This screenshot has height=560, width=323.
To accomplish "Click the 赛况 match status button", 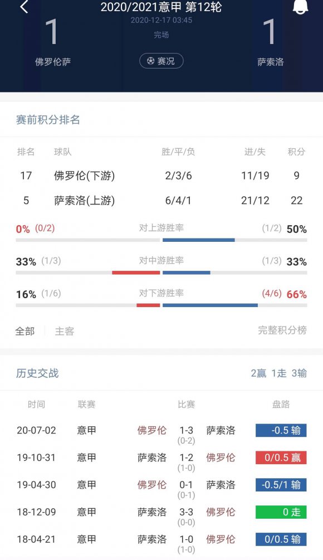I will (x=160, y=61).
